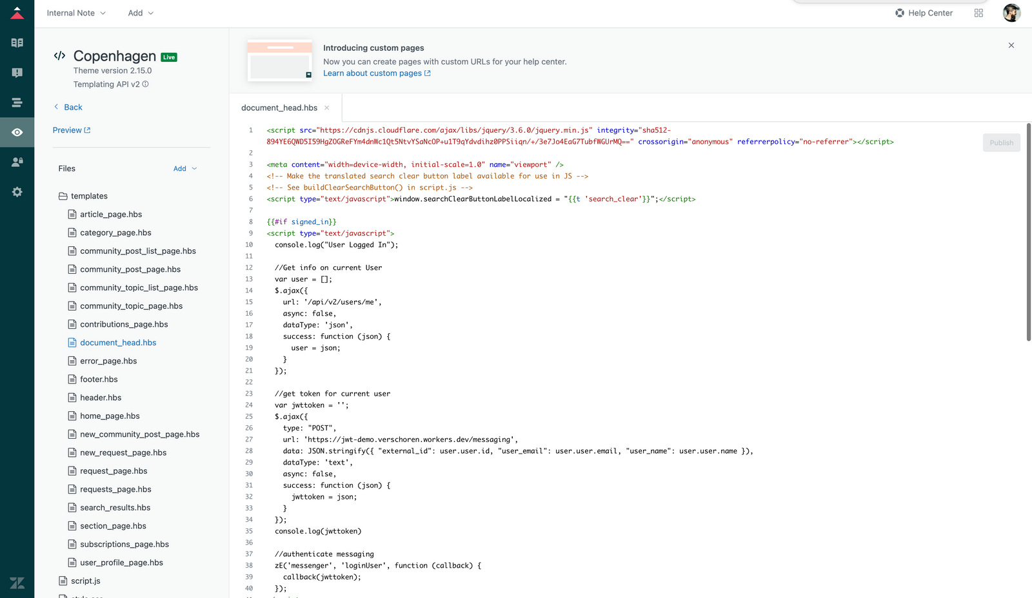Click "callback(jwttoken);" code line
This screenshot has width=1032, height=598.
(322, 577)
